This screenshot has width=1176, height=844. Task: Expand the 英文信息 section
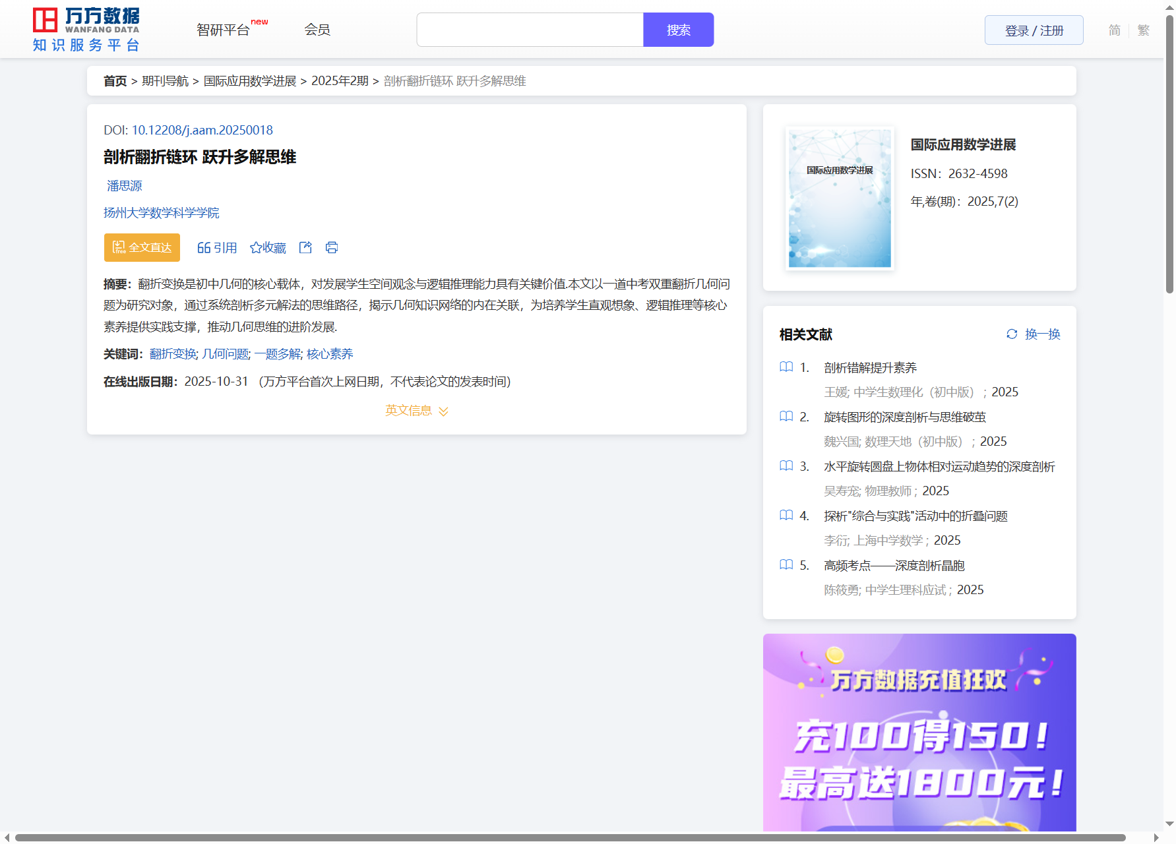click(416, 411)
